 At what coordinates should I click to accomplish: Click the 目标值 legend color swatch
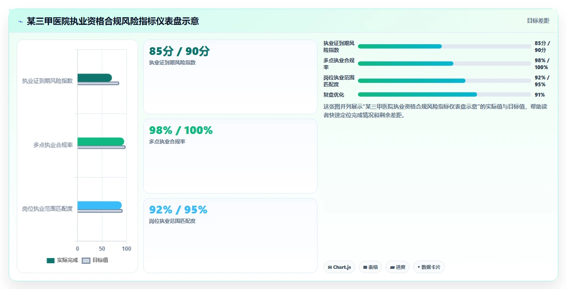click(86, 261)
